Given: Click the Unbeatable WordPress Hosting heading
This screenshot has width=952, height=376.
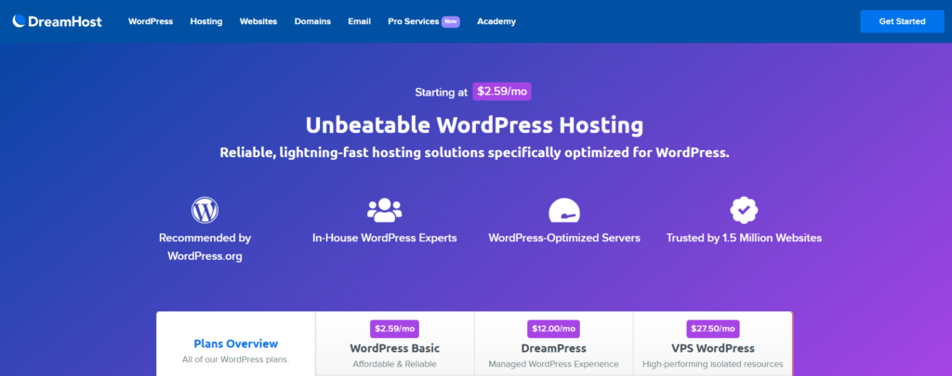Looking at the screenshot, I should [474, 125].
